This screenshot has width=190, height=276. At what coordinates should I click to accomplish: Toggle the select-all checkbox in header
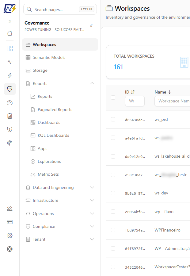click(x=113, y=98)
